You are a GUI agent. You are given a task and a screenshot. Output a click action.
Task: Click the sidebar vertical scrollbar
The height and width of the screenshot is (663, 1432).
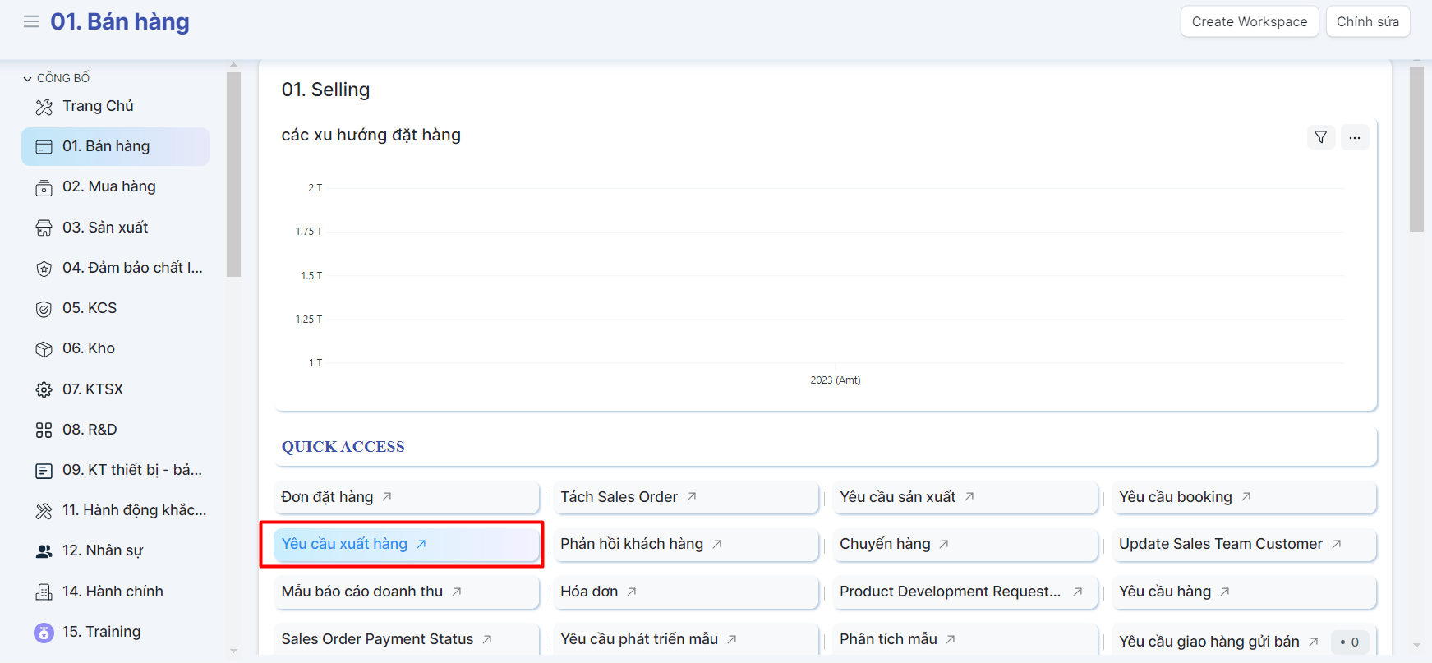click(x=233, y=174)
